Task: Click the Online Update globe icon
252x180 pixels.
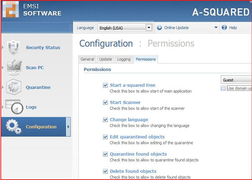Action: pyautogui.click(x=160, y=28)
